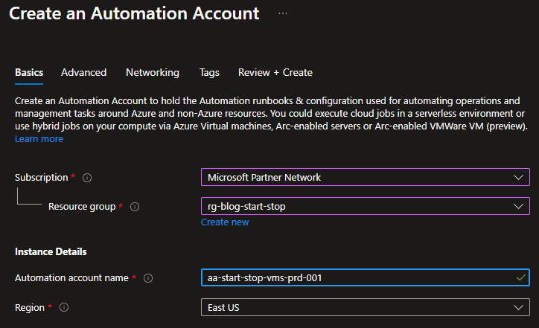Screen dimensions: 539x328
Task: Open the Advanced tab
Action: 83,72
